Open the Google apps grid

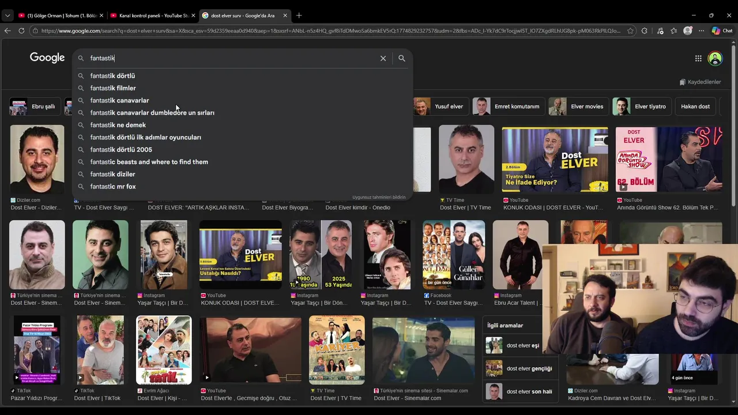698,58
